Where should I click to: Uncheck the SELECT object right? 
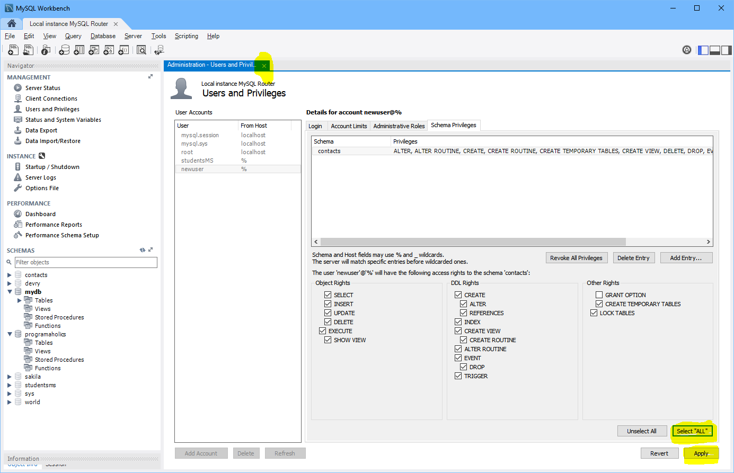click(x=328, y=295)
